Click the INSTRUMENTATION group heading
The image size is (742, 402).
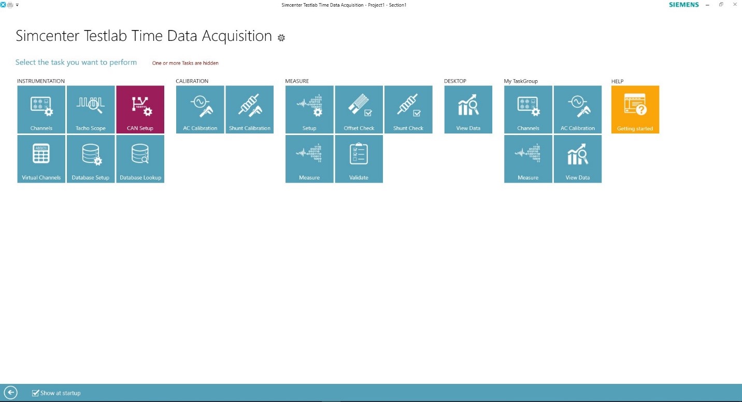[41, 81]
